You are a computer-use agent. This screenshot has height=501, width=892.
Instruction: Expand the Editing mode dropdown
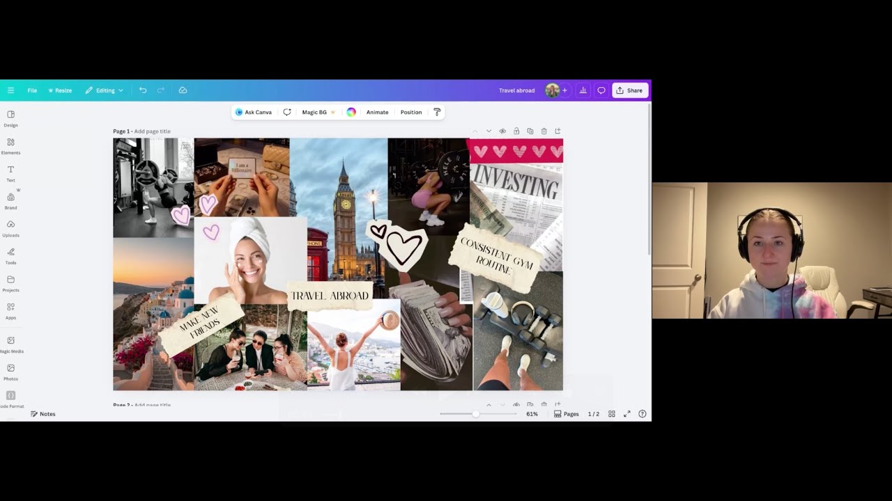click(x=105, y=90)
